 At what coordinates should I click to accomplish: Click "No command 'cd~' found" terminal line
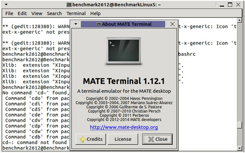tap(36, 93)
